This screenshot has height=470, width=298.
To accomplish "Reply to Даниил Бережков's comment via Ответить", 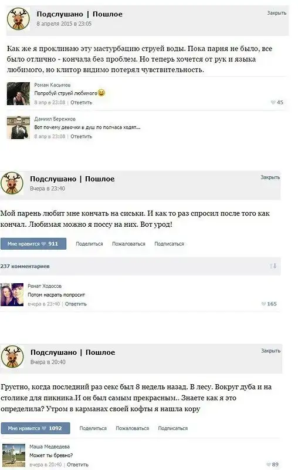I will (x=82, y=136).
